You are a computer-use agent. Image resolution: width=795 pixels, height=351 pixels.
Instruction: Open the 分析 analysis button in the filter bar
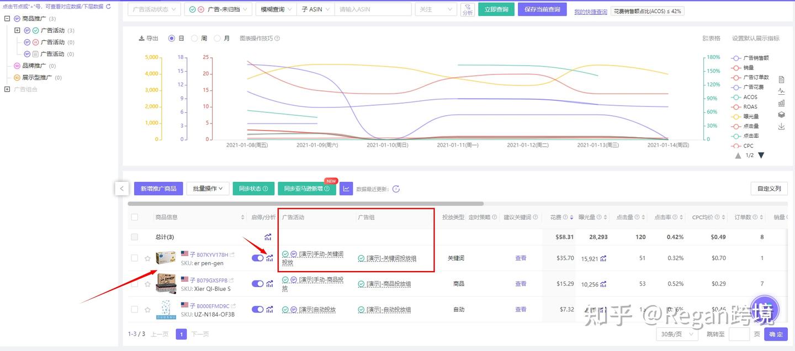click(x=468, y=9)
